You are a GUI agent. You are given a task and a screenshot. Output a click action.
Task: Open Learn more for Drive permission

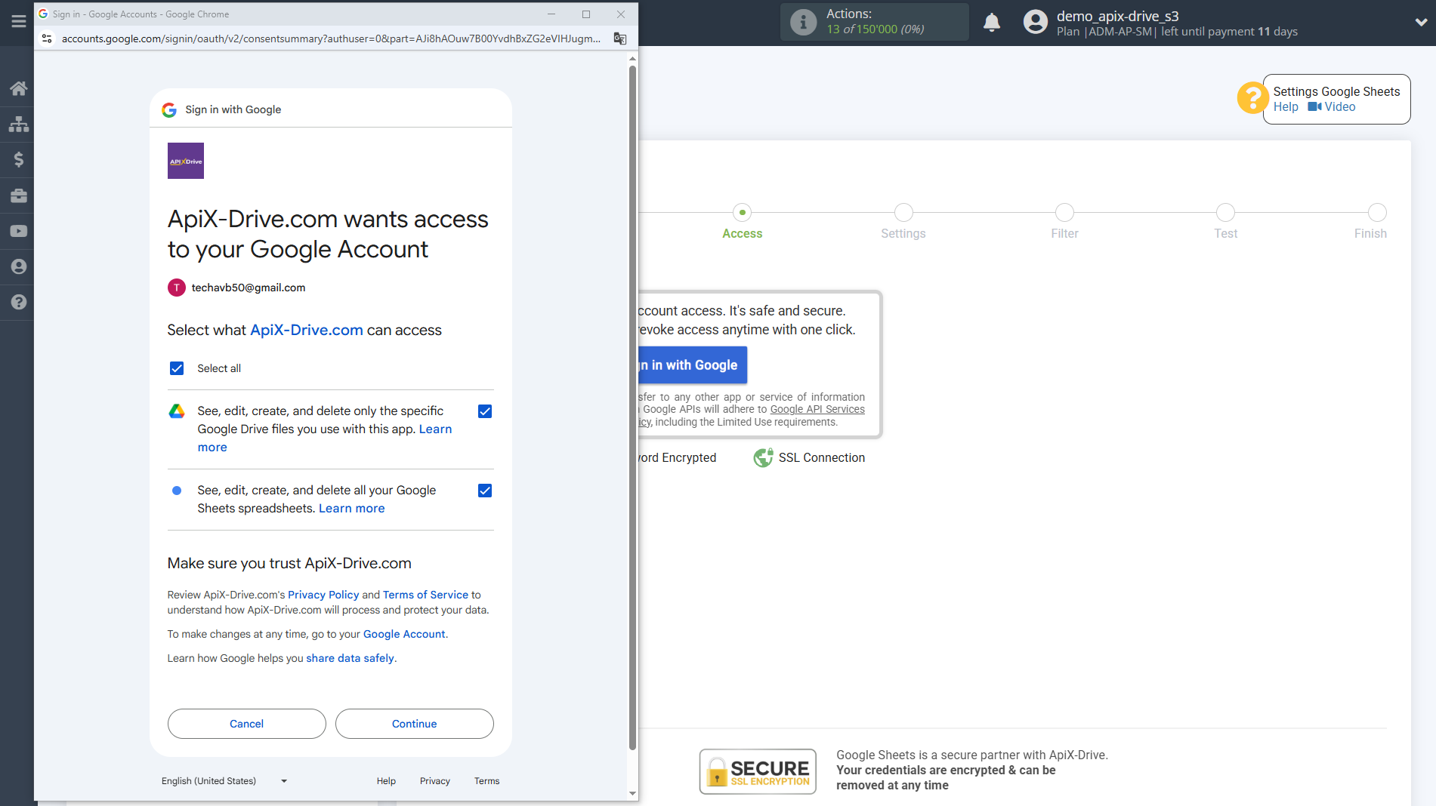click(435, 429)
